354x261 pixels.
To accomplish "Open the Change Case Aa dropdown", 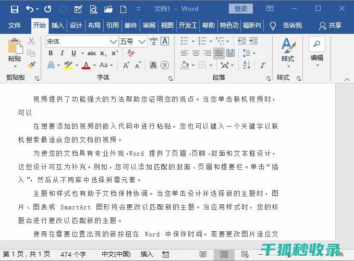I will [x=106, y=65].
